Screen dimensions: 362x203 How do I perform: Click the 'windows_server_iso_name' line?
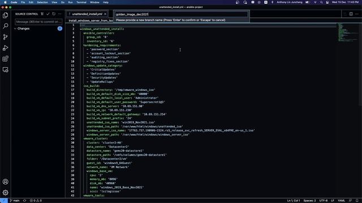(x=171, y=130)
